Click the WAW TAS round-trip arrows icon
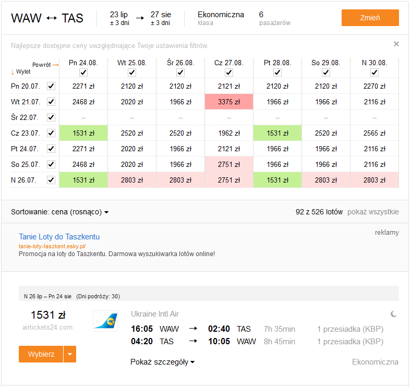 (51, 18)
